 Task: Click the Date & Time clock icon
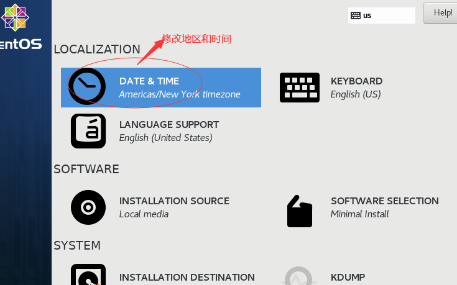tap(87, 86)
